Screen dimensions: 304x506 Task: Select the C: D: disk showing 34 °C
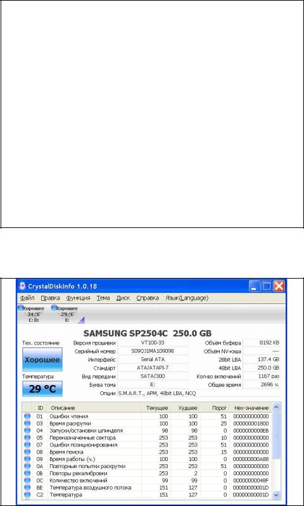tap(32, 314)
